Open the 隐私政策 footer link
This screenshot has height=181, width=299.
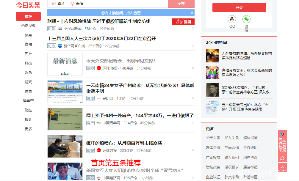[x=213, y=167]
